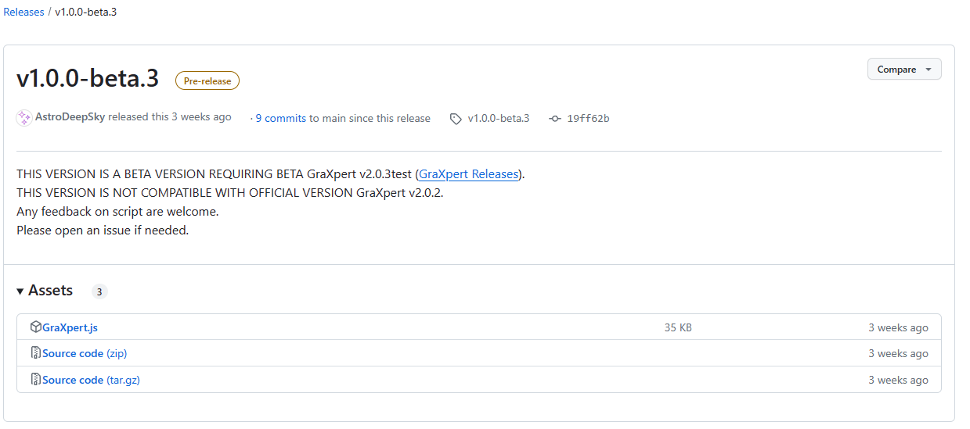Click the 35 KB file size

click(678, 328)
